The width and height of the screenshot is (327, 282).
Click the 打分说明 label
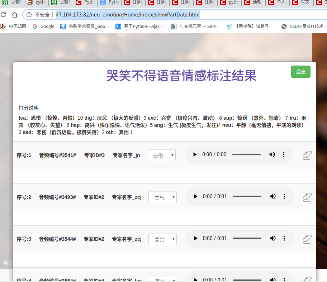point(29,108)
